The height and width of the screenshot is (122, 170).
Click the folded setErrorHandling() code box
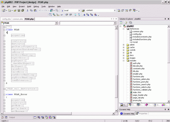click(x=23, y=55)
